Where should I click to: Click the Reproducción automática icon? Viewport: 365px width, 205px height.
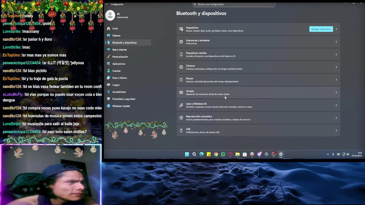[181, 118]
